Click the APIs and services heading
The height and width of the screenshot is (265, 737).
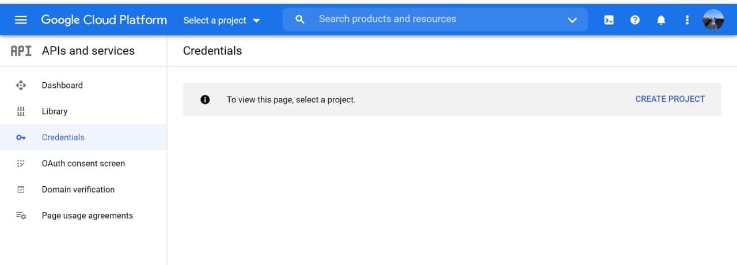click(88, 51)
